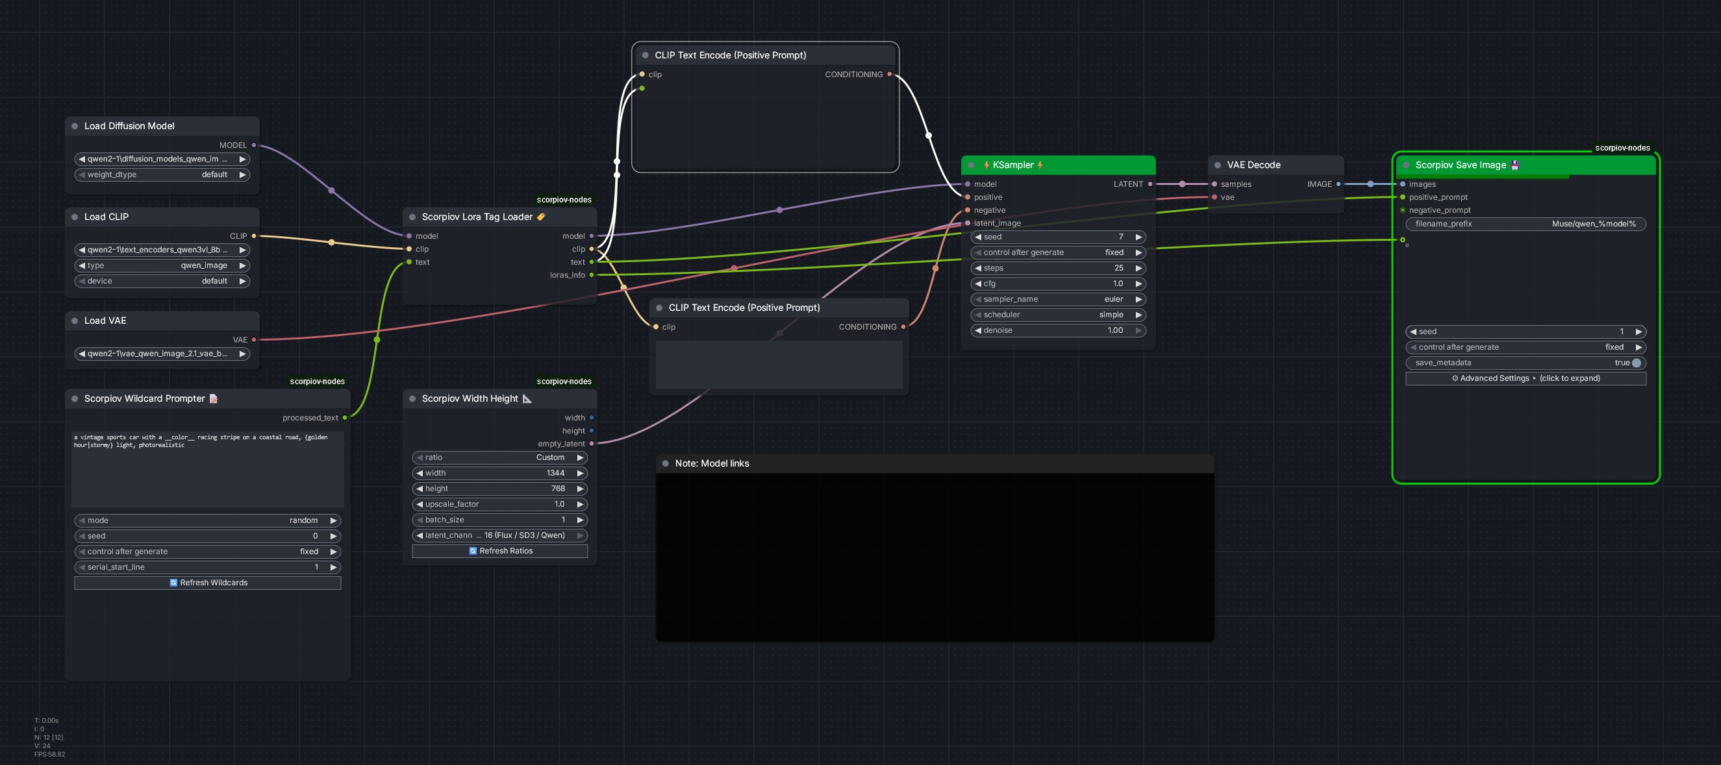Click the document icon on Wildcard Prompter
Screen dimensions: 1721x765
[x=214, y=398]
